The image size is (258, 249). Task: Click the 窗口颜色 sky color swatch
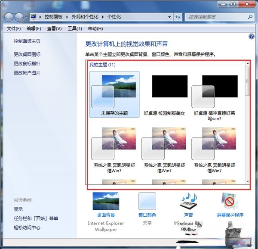tap(147, 201)
